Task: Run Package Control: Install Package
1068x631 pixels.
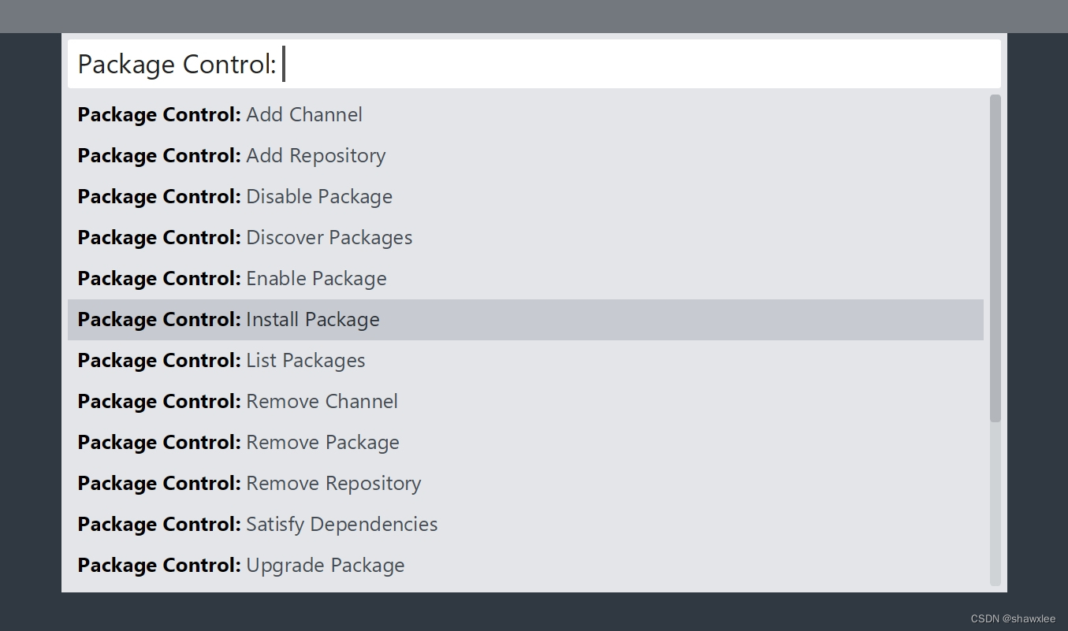Action: click(526, 320)
